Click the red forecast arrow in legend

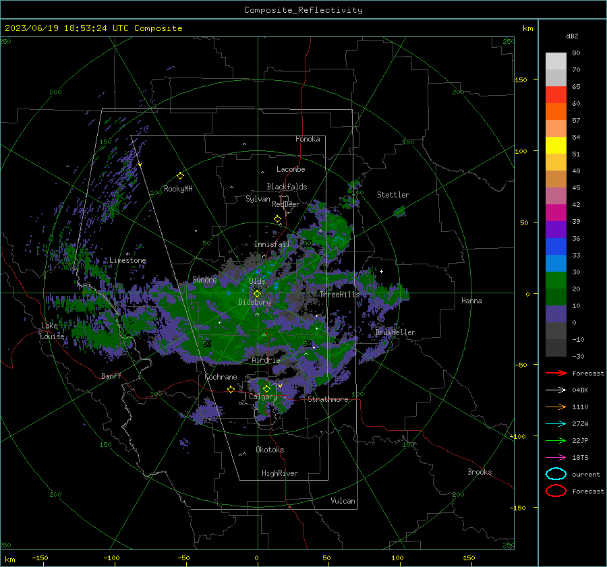pos(556,373)
